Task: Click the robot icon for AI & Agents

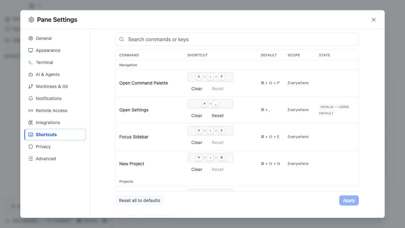Action: pyautogui.click(x=31, y=74)
